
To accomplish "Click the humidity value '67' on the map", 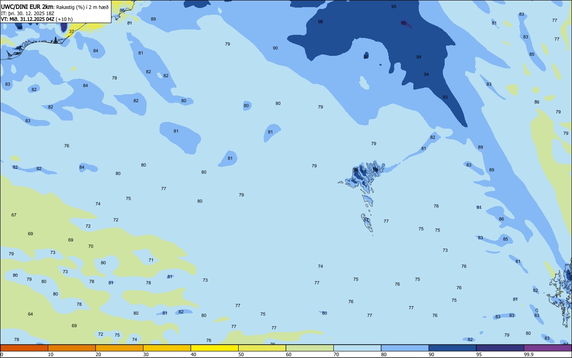I will [x=14, y=215].
